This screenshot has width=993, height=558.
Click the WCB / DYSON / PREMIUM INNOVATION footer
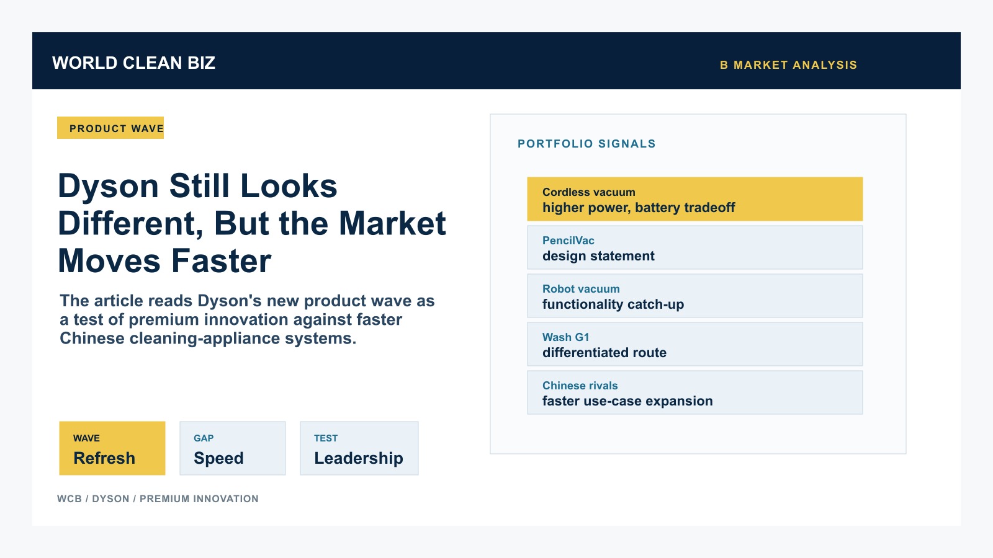[x=158, y=498]
